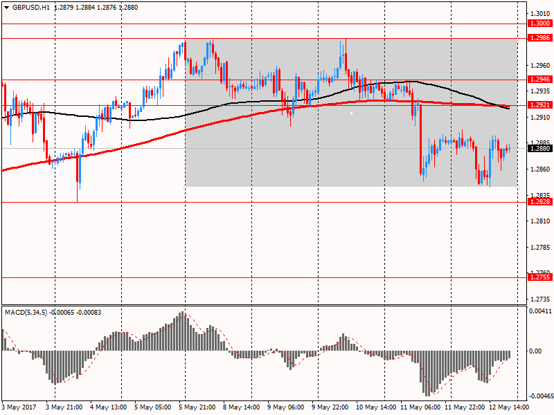Select the 1.2828 red price level label

540,202
